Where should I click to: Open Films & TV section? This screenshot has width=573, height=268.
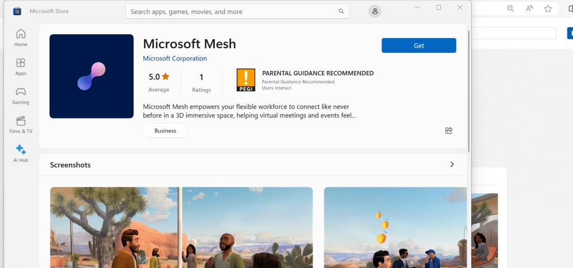click(x=21, y=125)
